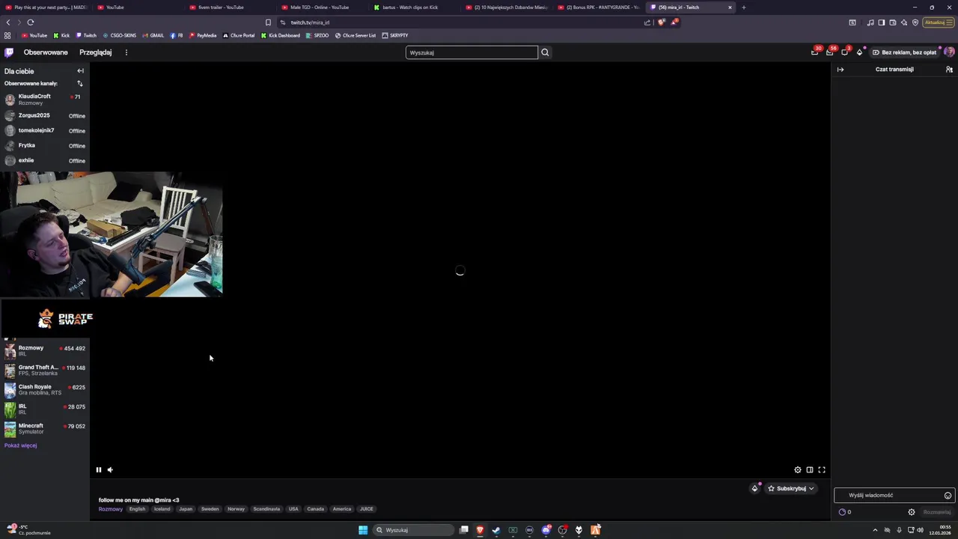Click the 'Pokaż więcej' link
This screenshot has width=958, height=539.
(20, 445)
